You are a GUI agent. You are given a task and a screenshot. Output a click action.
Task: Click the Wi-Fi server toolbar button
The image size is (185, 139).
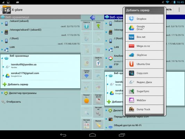click(86, 74)
